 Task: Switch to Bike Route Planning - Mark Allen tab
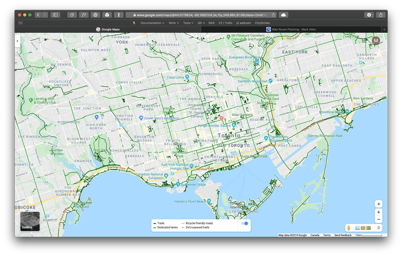pyautogui.click(x=291, y=29)
